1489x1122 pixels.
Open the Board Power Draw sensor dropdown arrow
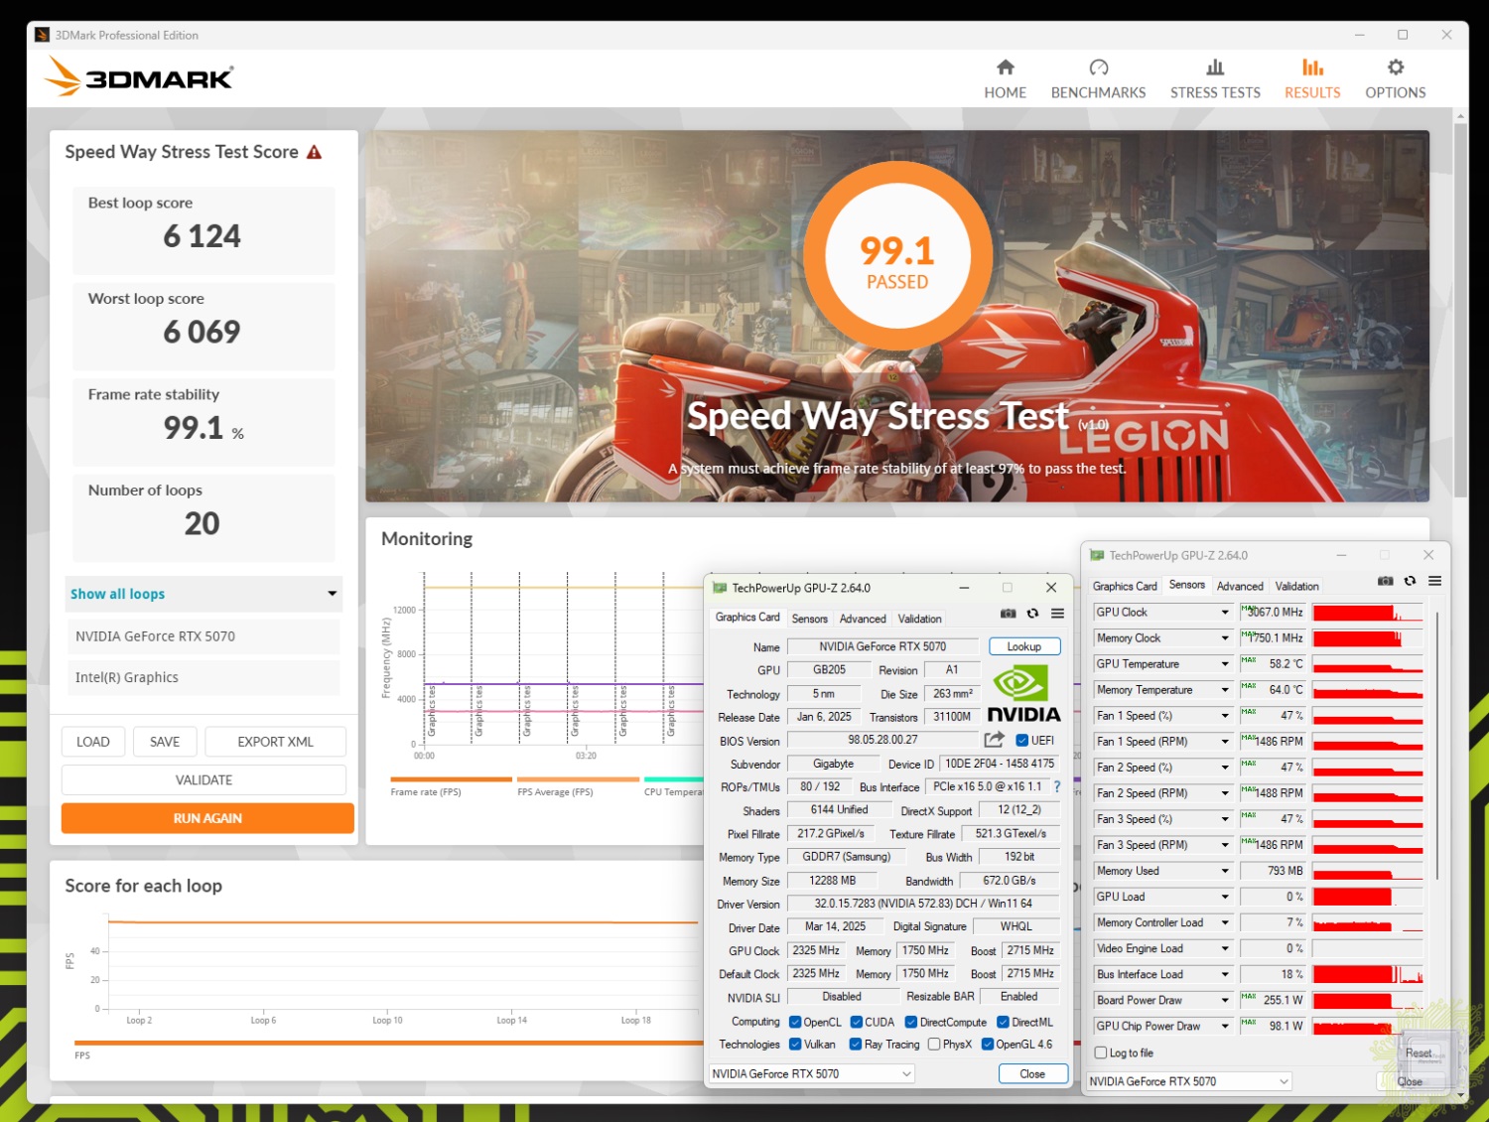[1225, 1000]
